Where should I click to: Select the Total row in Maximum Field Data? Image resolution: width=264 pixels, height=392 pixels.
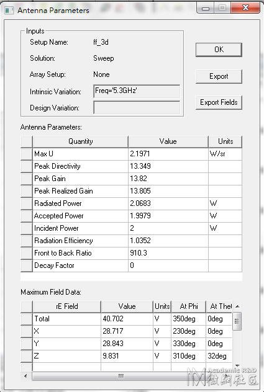click(x=126, y=319)
